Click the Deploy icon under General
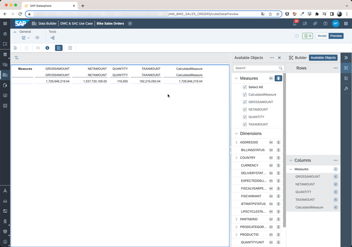352x247 pixels. coord(37,38)
